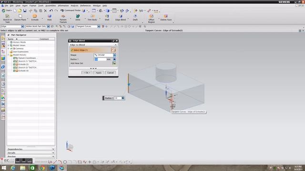The image size is (305, 171).
Task: Click the Apply button
Action: [x=99, y=73]
